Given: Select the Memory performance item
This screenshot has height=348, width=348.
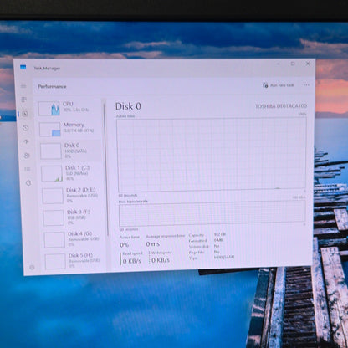Looking at the screenshot, I should tap(69, 129).
